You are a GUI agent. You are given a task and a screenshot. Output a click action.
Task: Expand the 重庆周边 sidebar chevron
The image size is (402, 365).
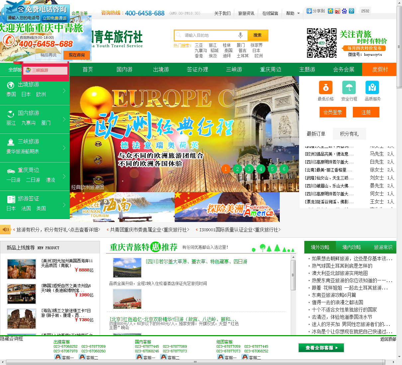coord(64,176)
